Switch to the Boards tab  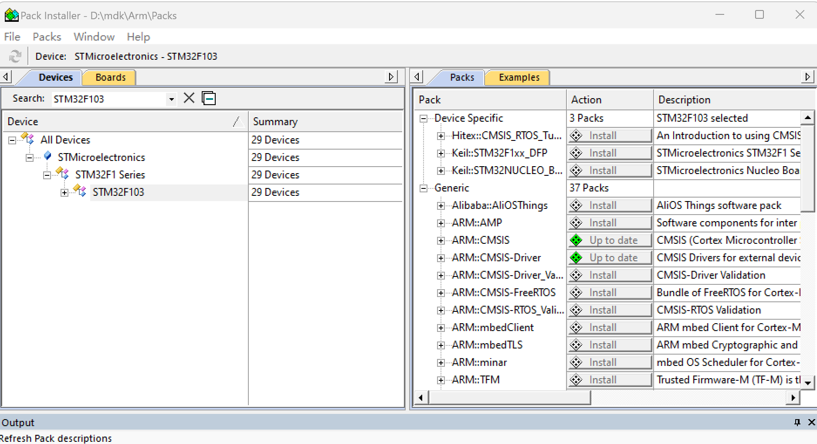pos(110,78)
